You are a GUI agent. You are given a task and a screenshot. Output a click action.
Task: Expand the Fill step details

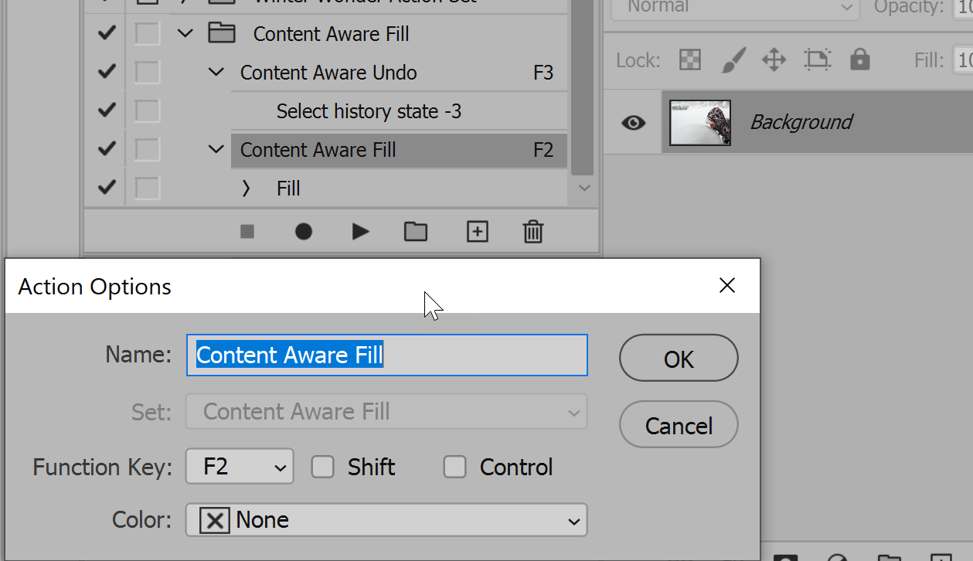point(246,189)
